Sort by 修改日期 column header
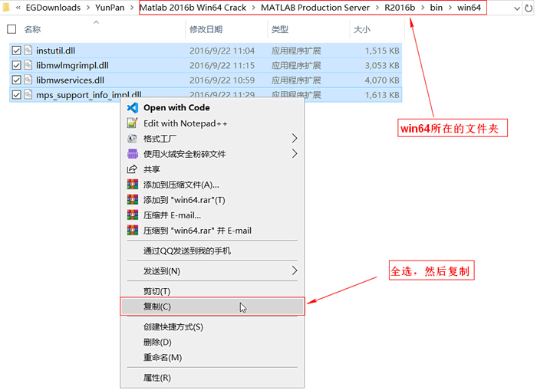Screen dimensions: 537x390 (206, 29)
